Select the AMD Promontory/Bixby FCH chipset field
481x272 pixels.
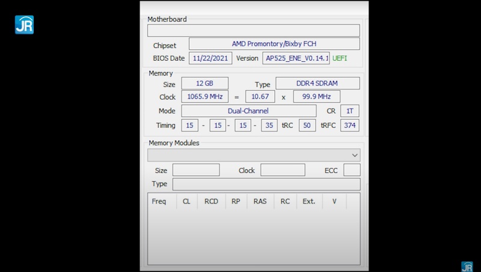(x=274, y=44)
